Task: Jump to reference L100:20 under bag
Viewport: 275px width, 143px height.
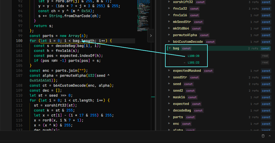Action: [194, 56]
